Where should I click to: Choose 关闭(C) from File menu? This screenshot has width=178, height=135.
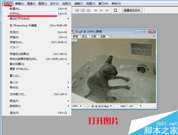coord(37,32)
